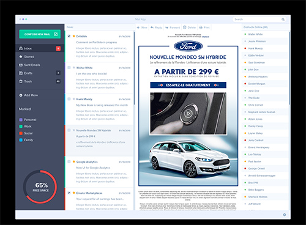Select the Social red label swatch
Image resolution: width=306 pixels, height=225 pixels.
(21, 133)
